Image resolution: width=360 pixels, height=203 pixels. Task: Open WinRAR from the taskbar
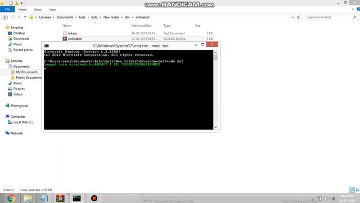[60, 198]
